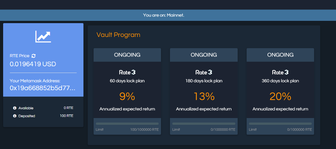Click the trending chart icon

pyautogui.click(x=43, y=37)
